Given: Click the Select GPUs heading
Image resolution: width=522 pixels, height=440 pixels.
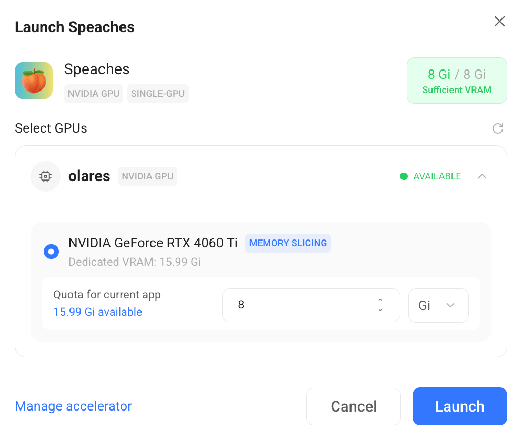Looking at the screenshot, I should tap(51, 128).
